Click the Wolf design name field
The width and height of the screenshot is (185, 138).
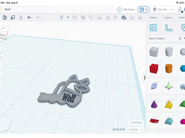pyautogui.click(x=24, y=9)
